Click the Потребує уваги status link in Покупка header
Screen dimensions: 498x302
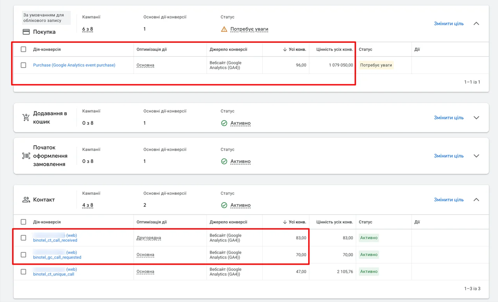pyautogui.click(x=249, y=29)
